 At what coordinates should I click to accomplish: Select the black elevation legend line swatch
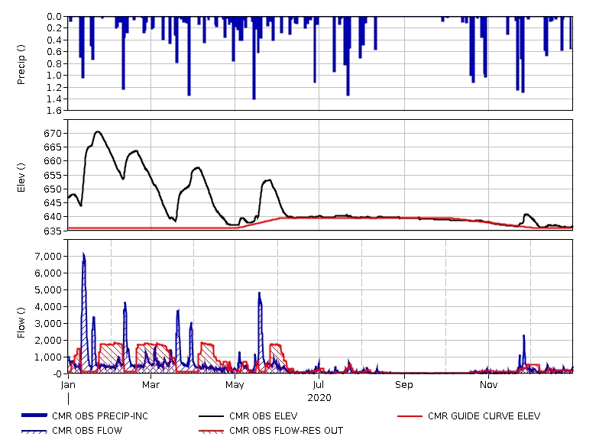(211, 416)
